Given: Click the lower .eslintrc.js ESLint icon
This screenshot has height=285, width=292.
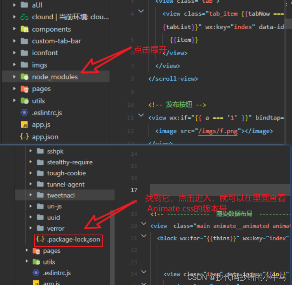Looking at the screenshot, I should tap(36, 273).
